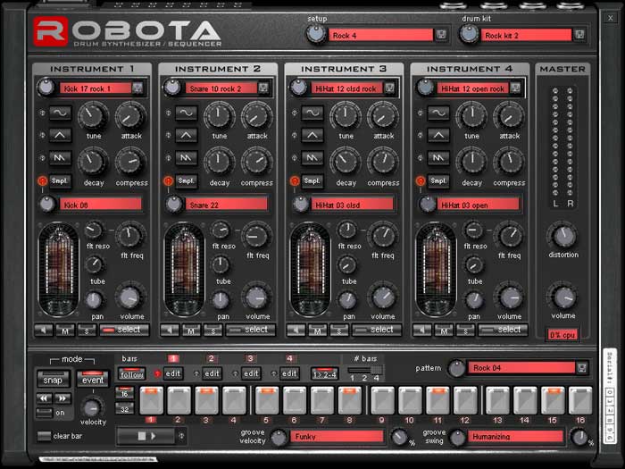This screenshot has width=625, height=469.
Task: Select triangle waveform in Instrument 3
Action: 312,135
